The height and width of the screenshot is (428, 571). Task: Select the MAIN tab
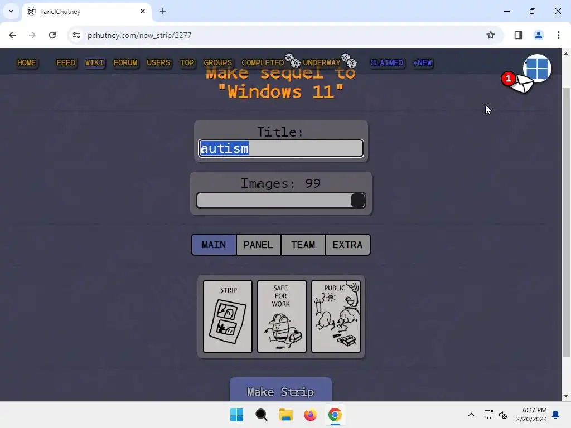click(214, 245)
